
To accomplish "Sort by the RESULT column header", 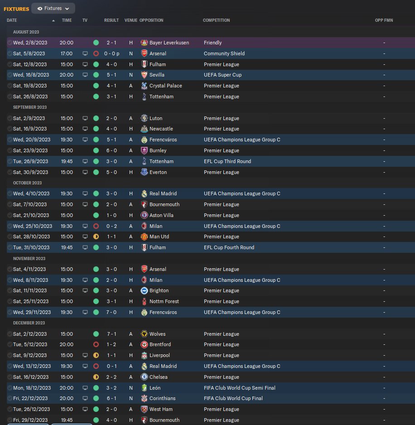I will coord(111,20).
